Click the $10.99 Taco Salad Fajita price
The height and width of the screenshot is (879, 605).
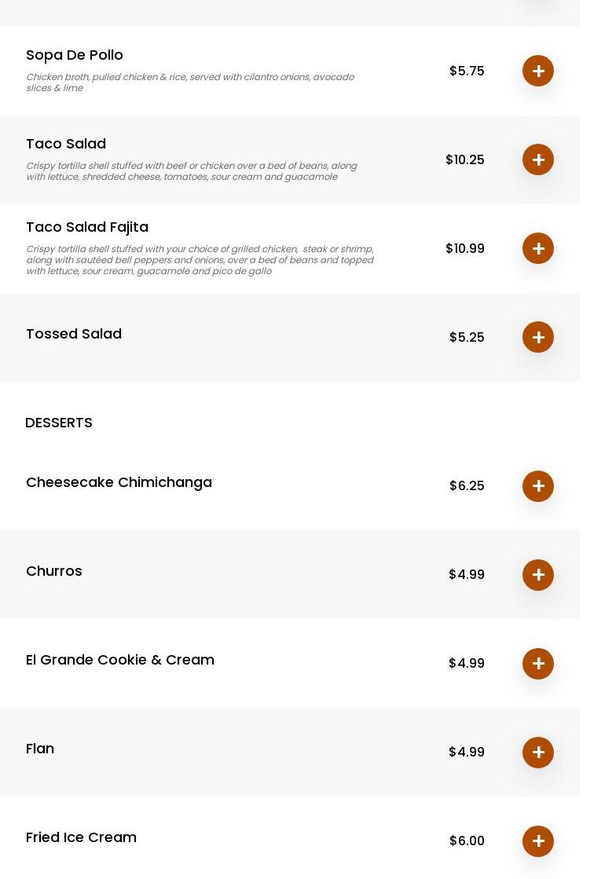click(x=465, y=249)
